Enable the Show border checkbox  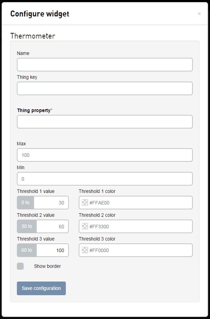[x=20, y=266]
